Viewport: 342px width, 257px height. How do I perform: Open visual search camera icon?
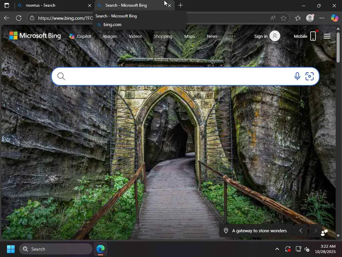[x=310, y=76]
